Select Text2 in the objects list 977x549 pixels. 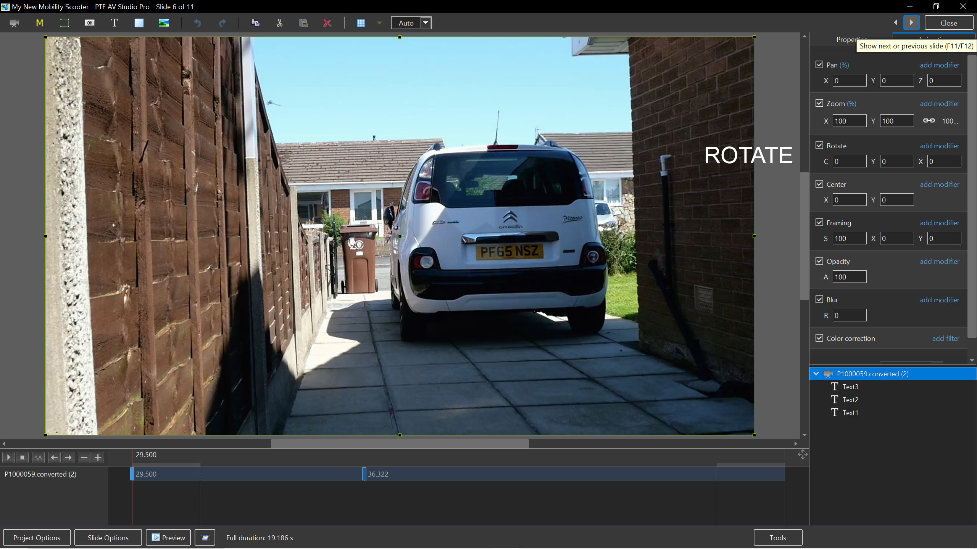point(850,400)
